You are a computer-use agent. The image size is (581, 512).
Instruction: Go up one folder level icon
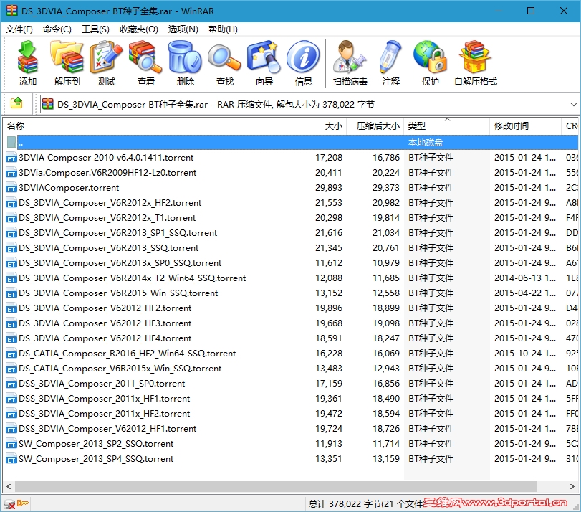coord(16,103)
